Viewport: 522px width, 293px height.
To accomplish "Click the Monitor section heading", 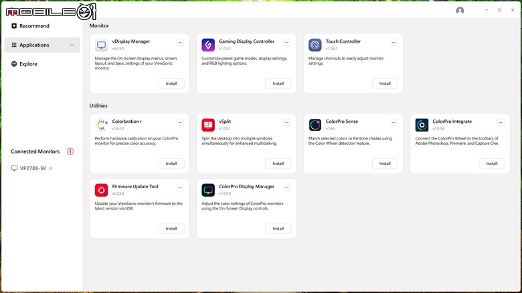I will [99, 25].
